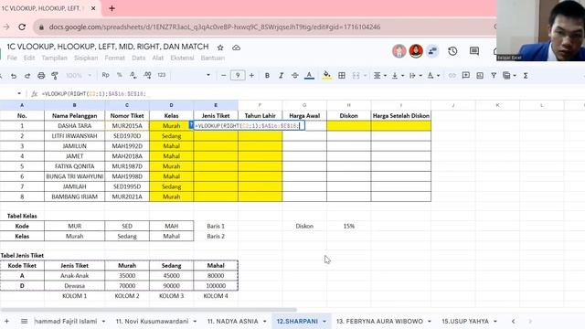Open vertical align dropdown

[398, 76]
